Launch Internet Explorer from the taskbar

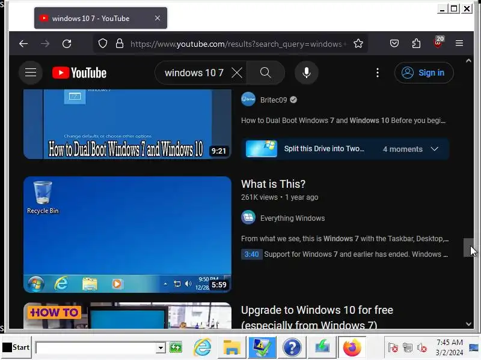coord(203,347)
